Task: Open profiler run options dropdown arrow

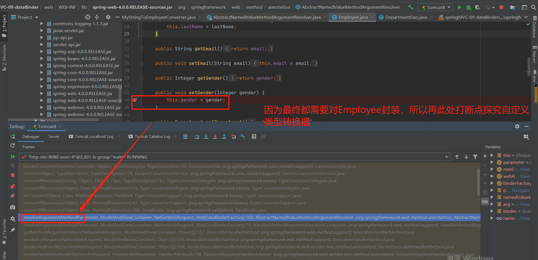Action: pos(493,8)
